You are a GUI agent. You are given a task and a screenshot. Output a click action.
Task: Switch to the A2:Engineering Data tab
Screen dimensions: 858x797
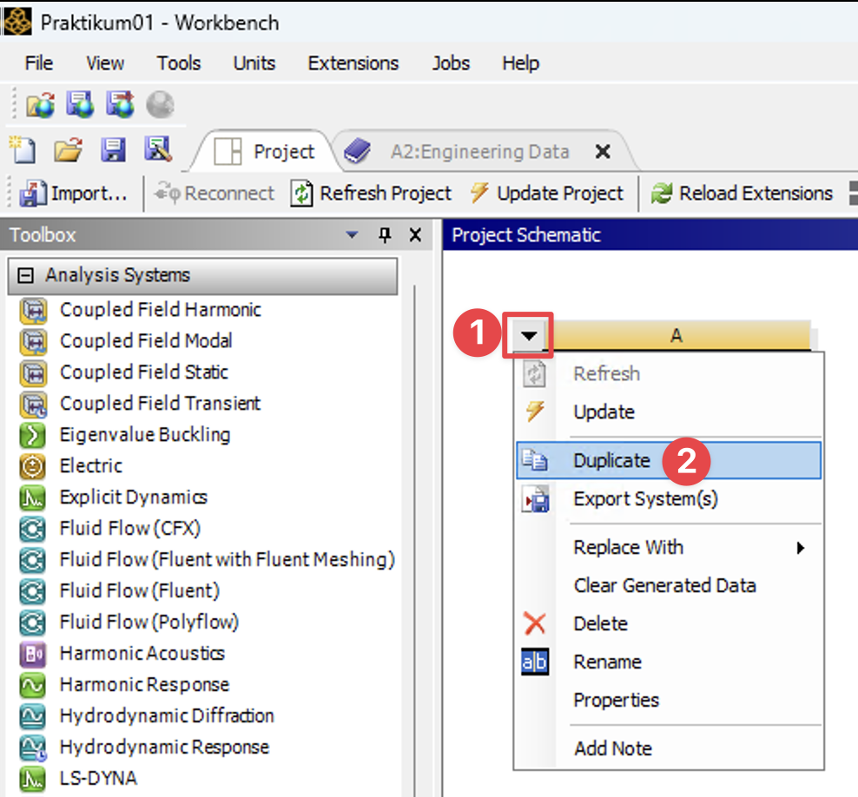[478, 152]
